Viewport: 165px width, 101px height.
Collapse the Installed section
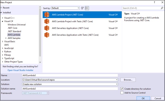[x=1, y=13]
